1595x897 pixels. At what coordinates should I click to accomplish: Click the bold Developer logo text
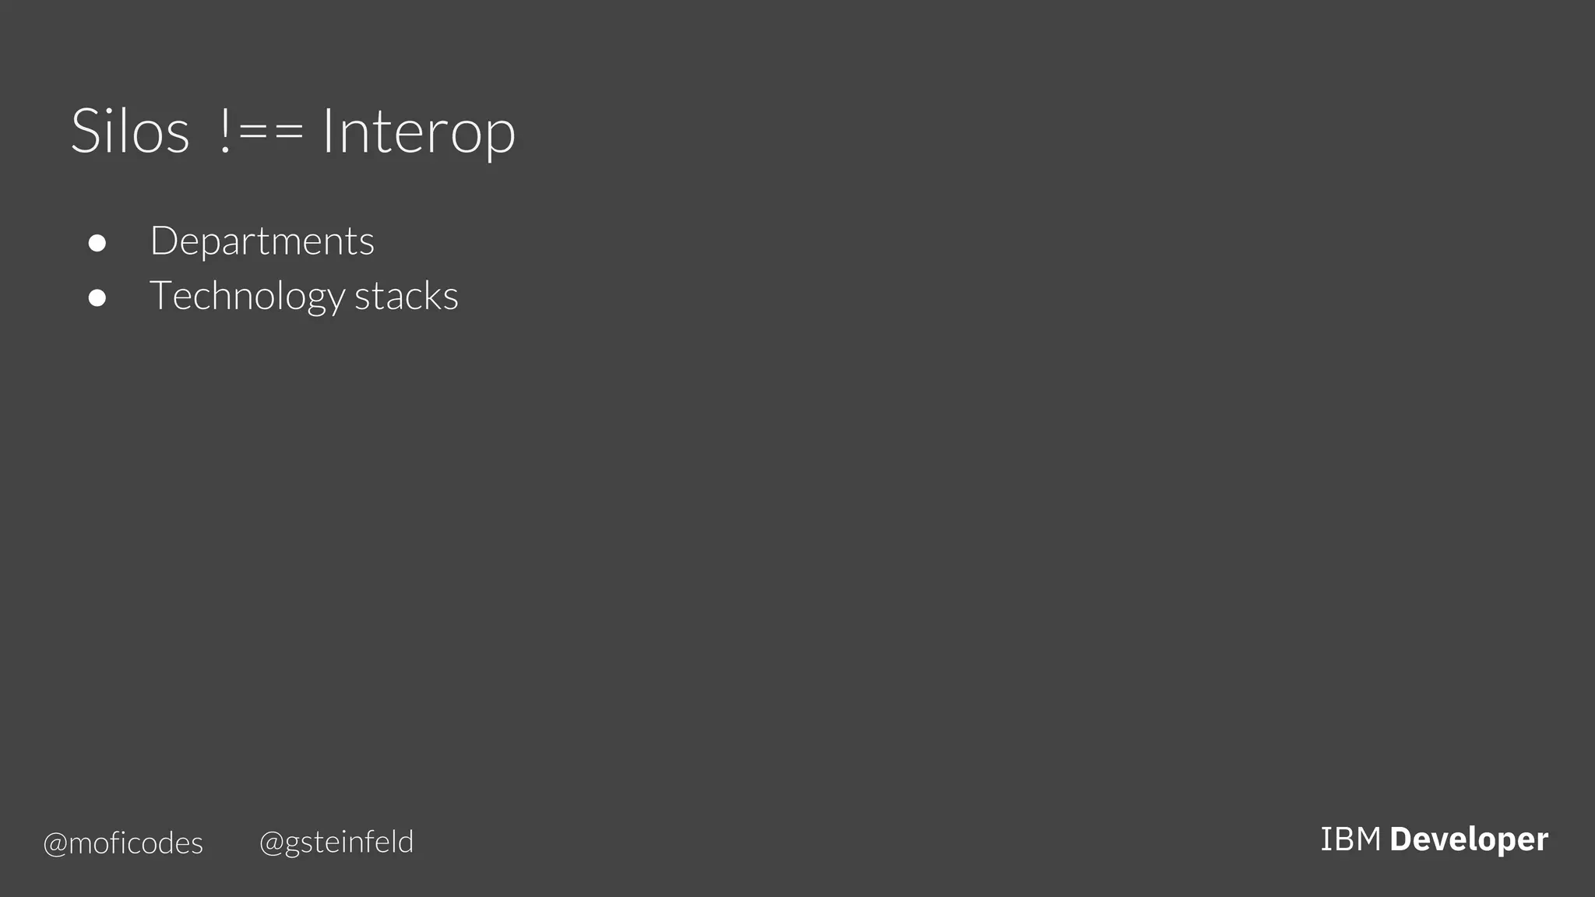click(1470, 841)
